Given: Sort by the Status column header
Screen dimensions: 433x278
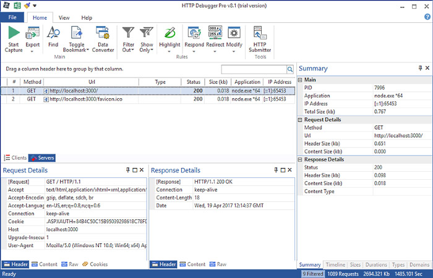Looking at the screenshot, I should click(193, 82).
